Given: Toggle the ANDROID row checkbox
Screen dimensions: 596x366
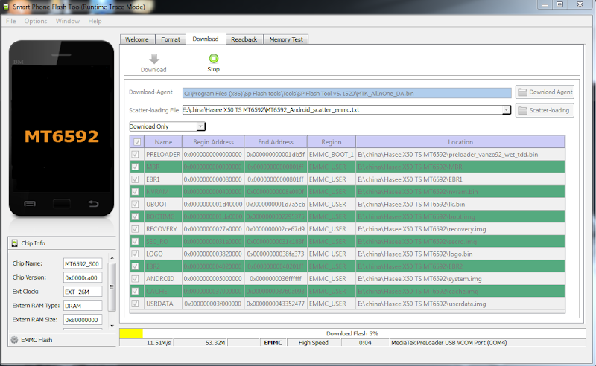Looking at the screenshot, I should [x=135, y=279].
